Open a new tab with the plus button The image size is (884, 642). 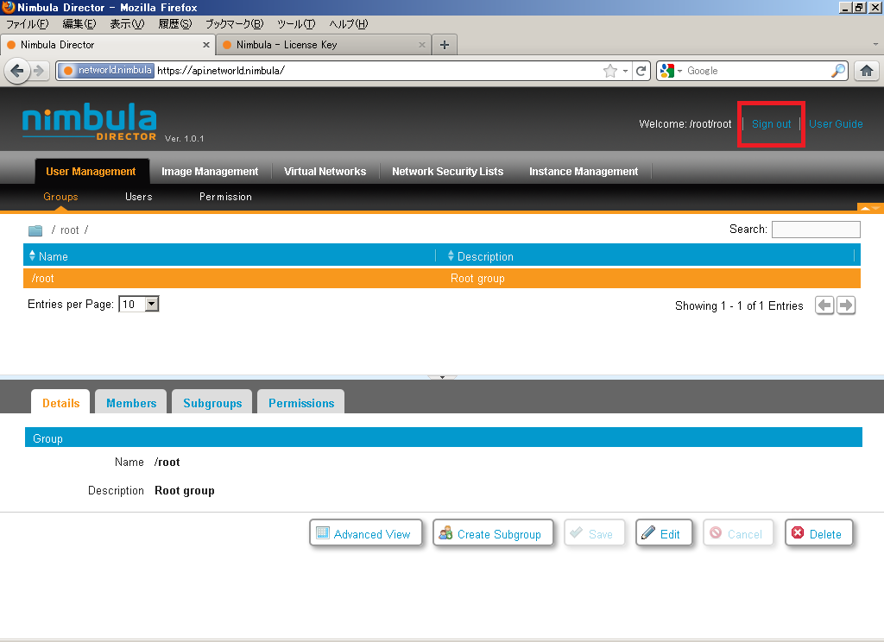[x=445, y=45]
